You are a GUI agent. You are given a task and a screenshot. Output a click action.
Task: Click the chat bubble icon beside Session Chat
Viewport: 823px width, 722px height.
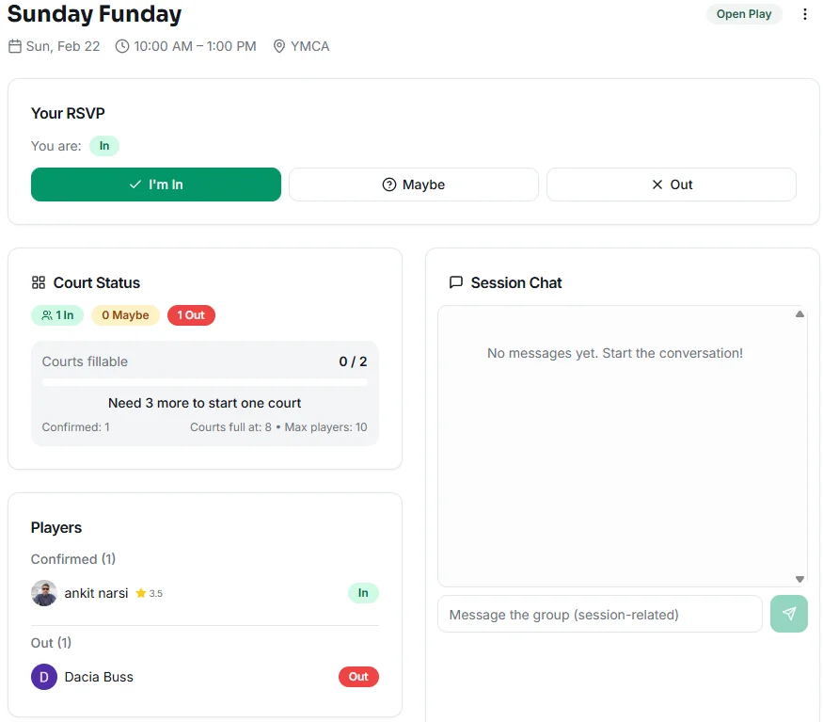pos(456,281)
